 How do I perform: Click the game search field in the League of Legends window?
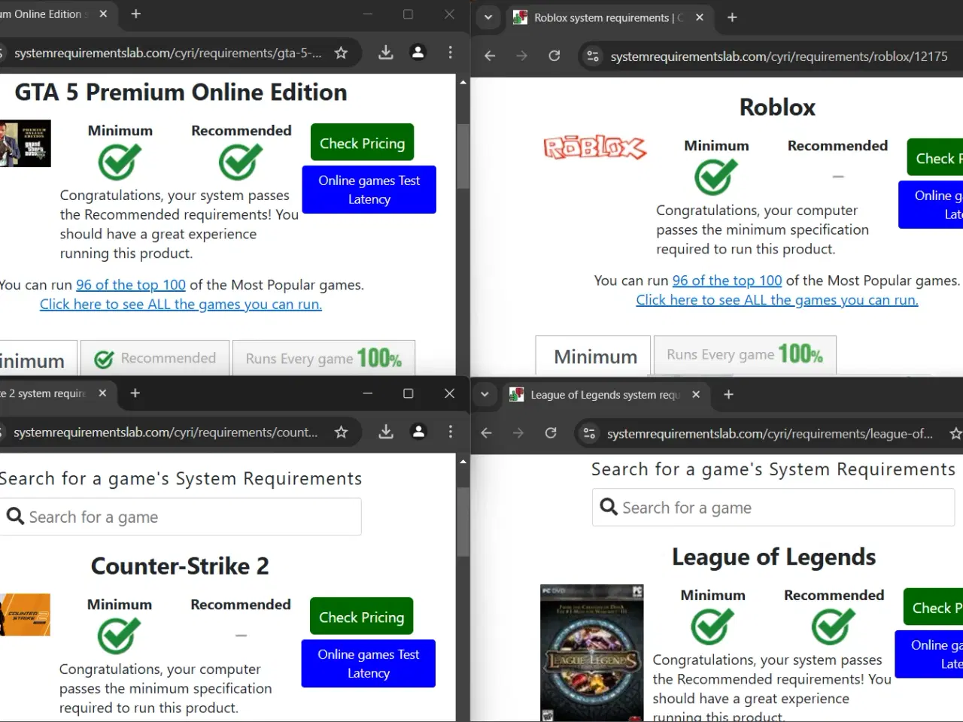[x=773, y=508]
